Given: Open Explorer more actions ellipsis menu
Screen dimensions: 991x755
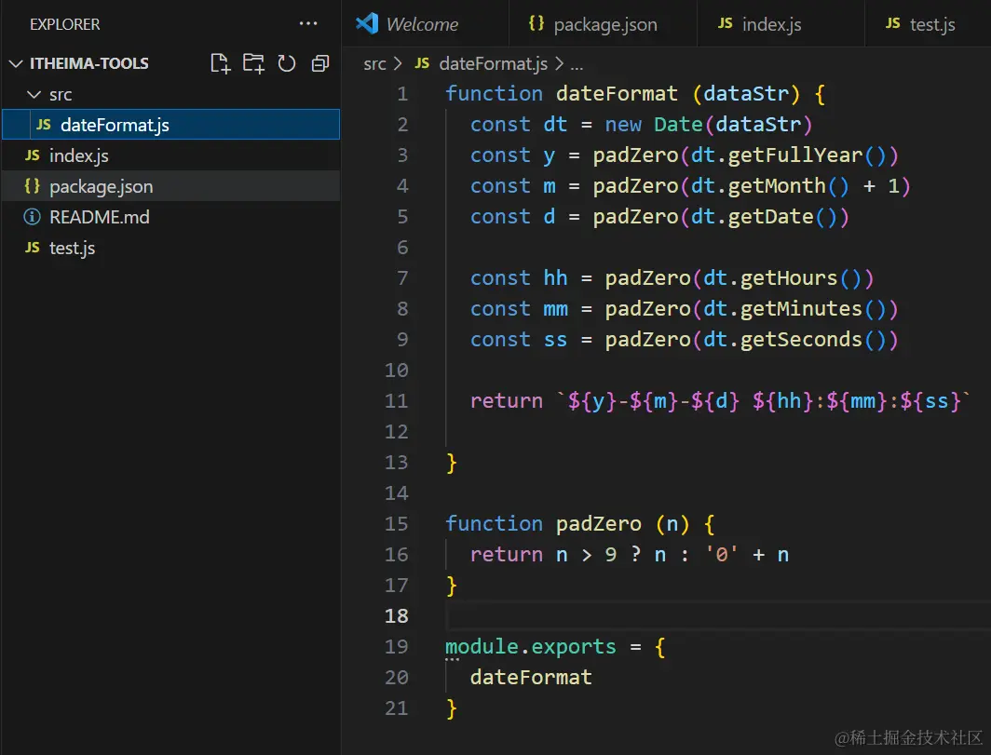Looking at the screenshot, I should tap(307, 24).
